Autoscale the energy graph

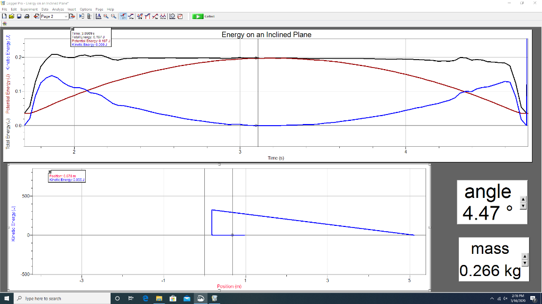click(98, 16)
